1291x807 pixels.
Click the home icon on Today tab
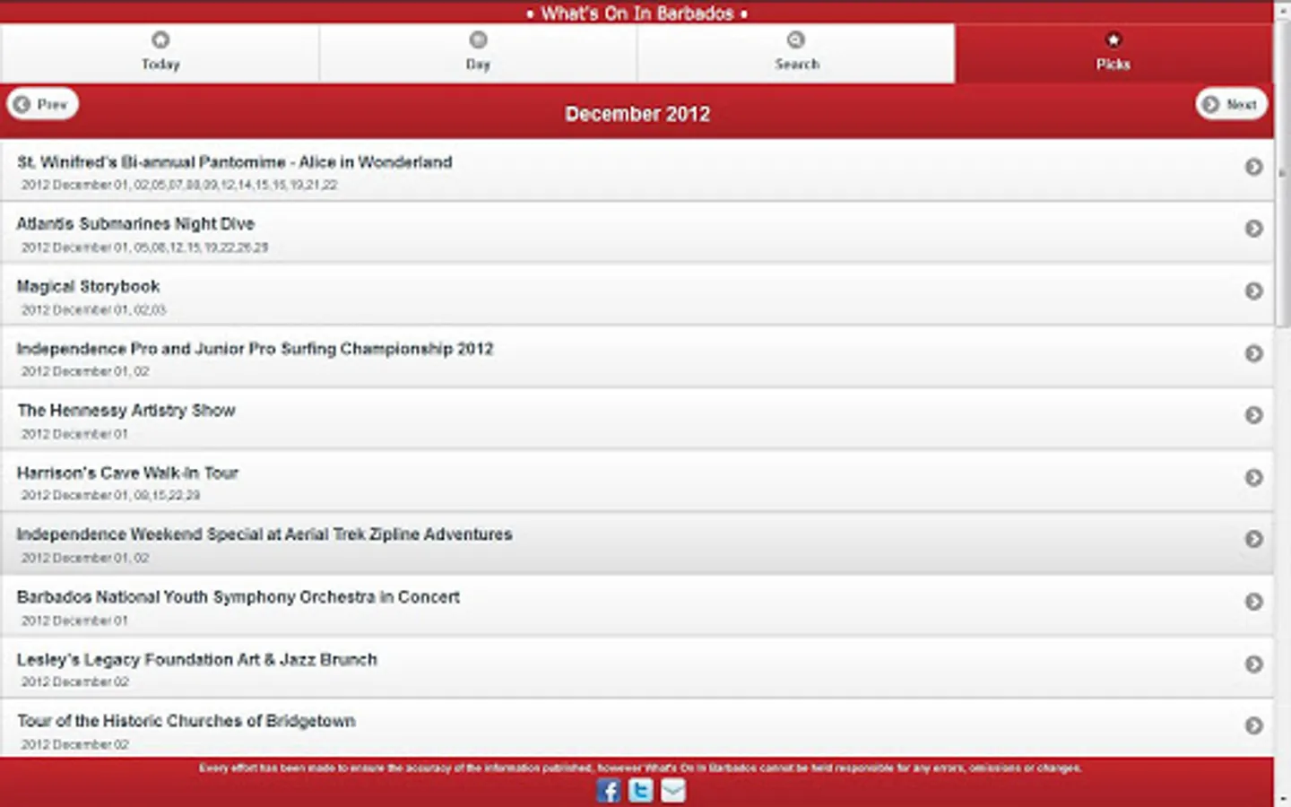pos(160,39)
